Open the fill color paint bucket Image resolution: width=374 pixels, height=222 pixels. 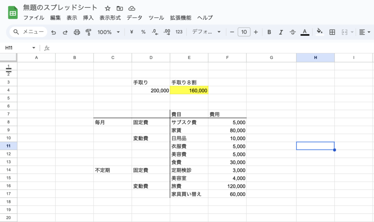(319, 32)
